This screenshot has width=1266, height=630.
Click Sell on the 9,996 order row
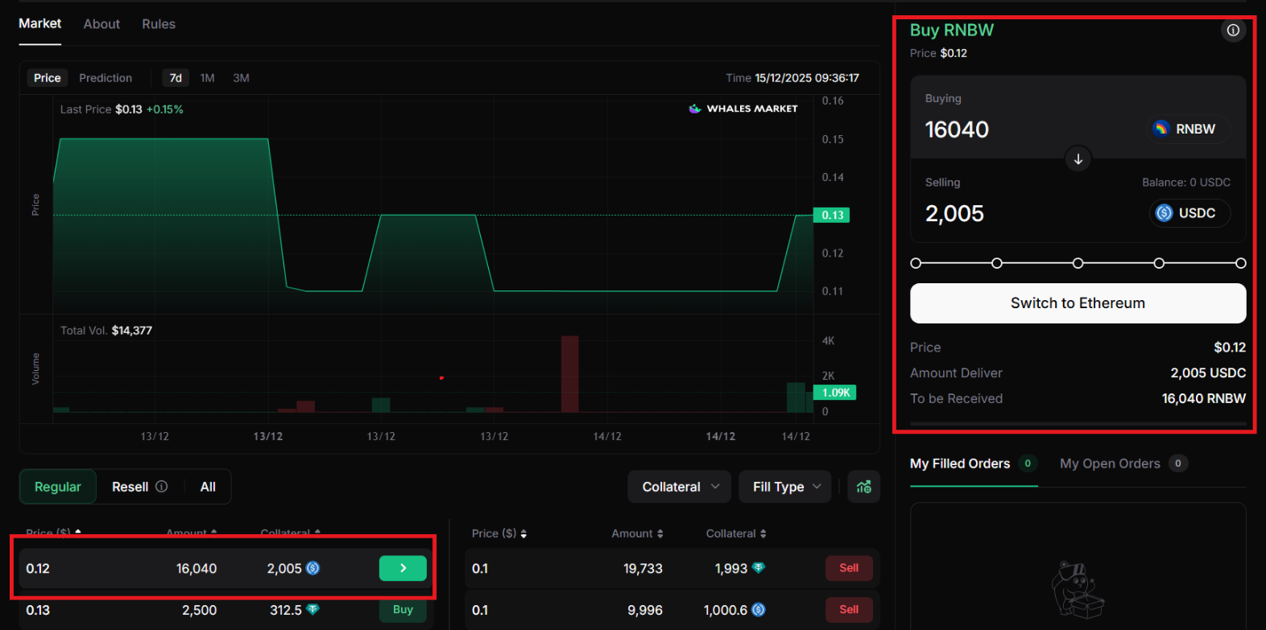849,610
